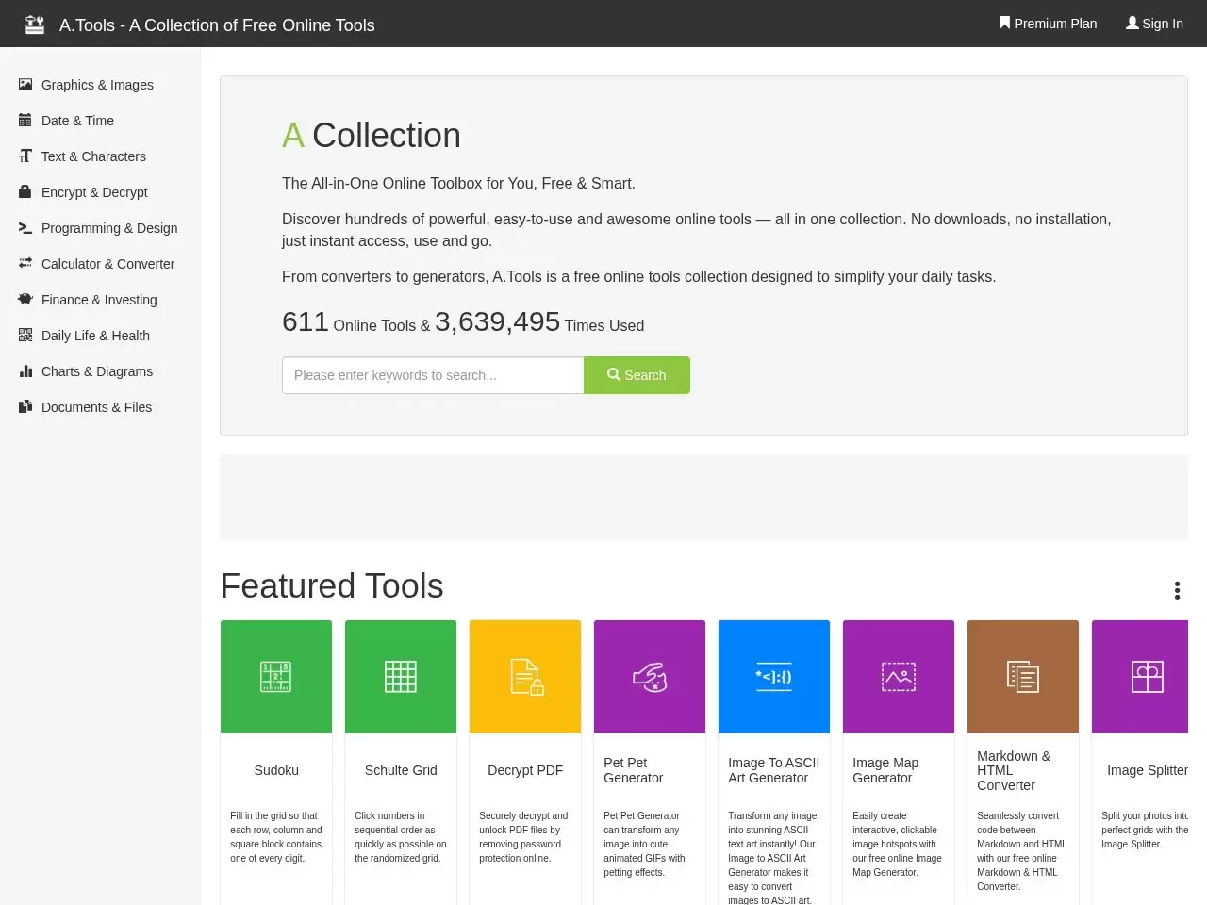Open the Markdown & HTML Converter tile icon
The height and width of the screenshot is (905, 1207).
1023,677
